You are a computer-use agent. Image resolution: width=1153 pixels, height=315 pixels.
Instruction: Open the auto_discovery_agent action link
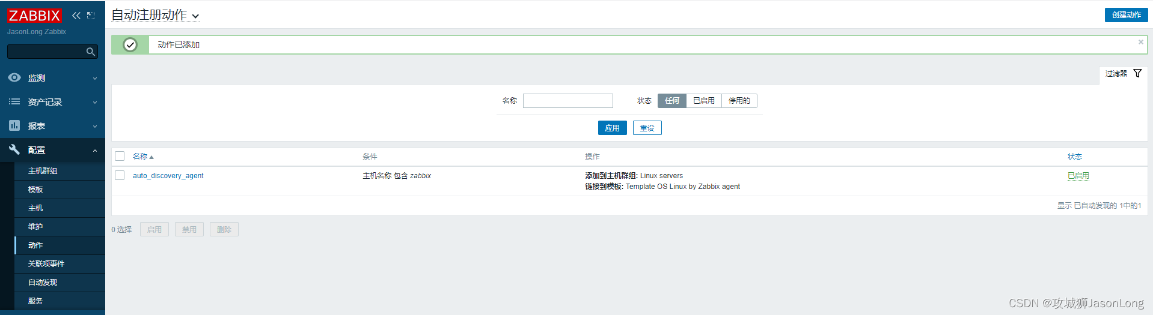point(168,176)
